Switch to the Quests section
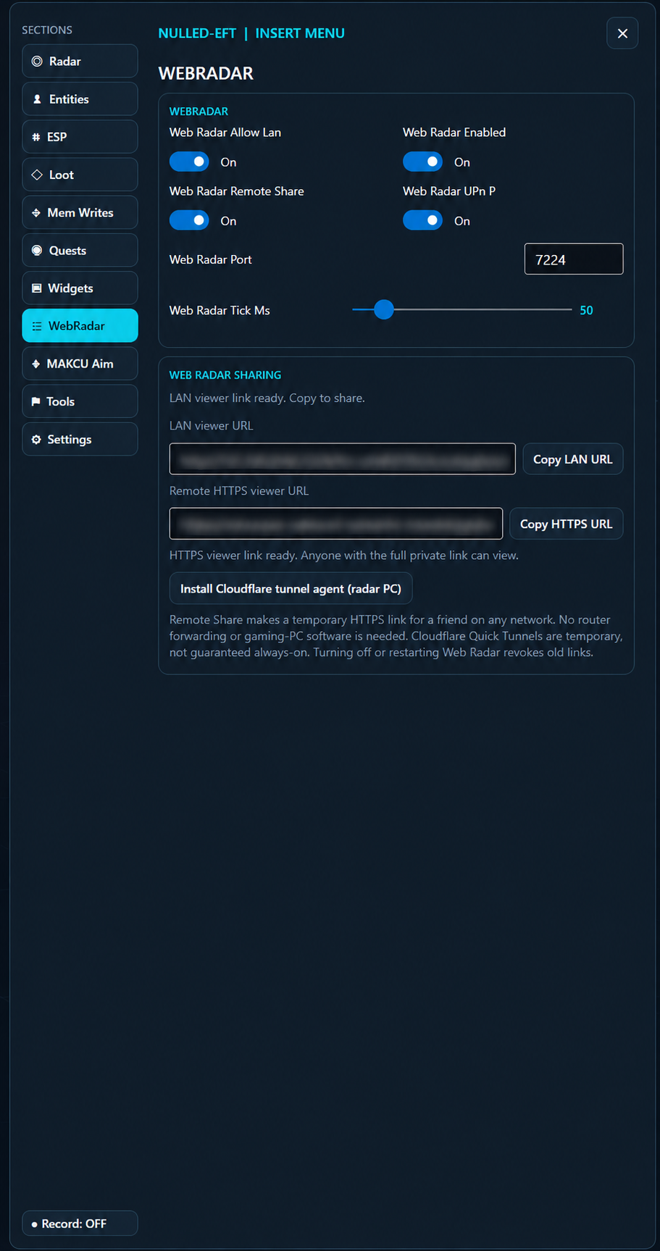The height and width of the screenshot is (1251, 660). coord(80,250)
